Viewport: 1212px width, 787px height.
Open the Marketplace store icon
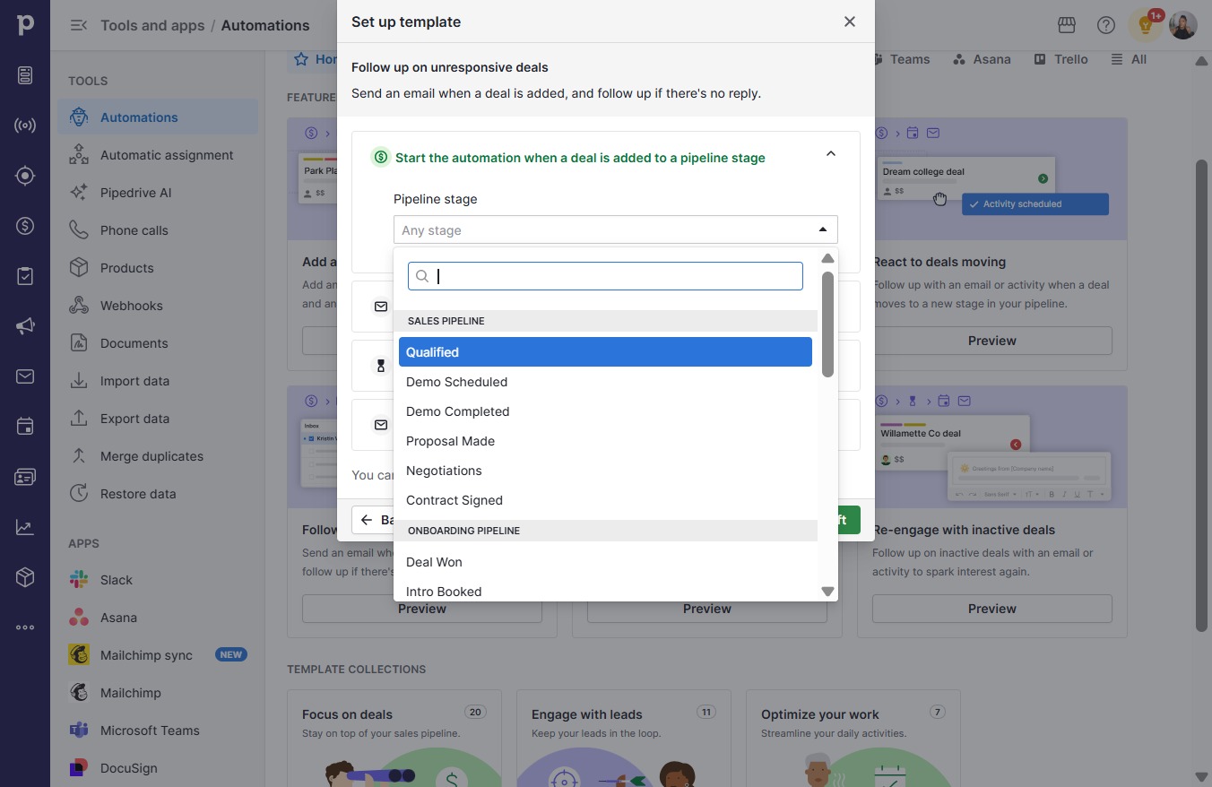coord(1067,25)
